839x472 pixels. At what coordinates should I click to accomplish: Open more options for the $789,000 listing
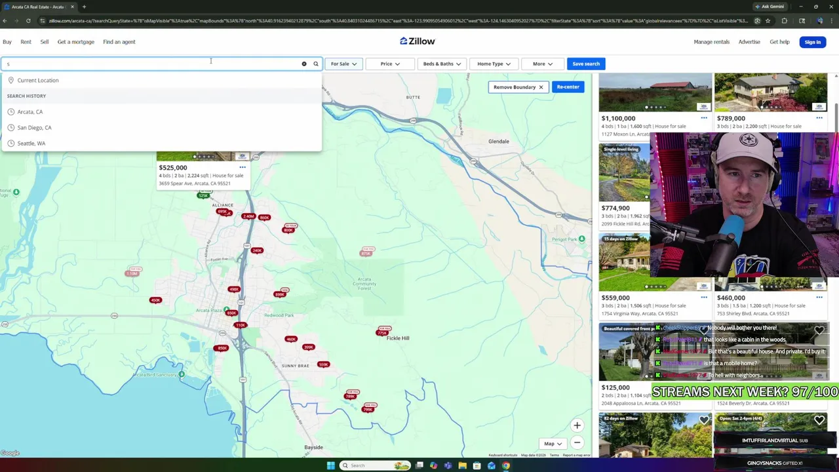[819, 118]
